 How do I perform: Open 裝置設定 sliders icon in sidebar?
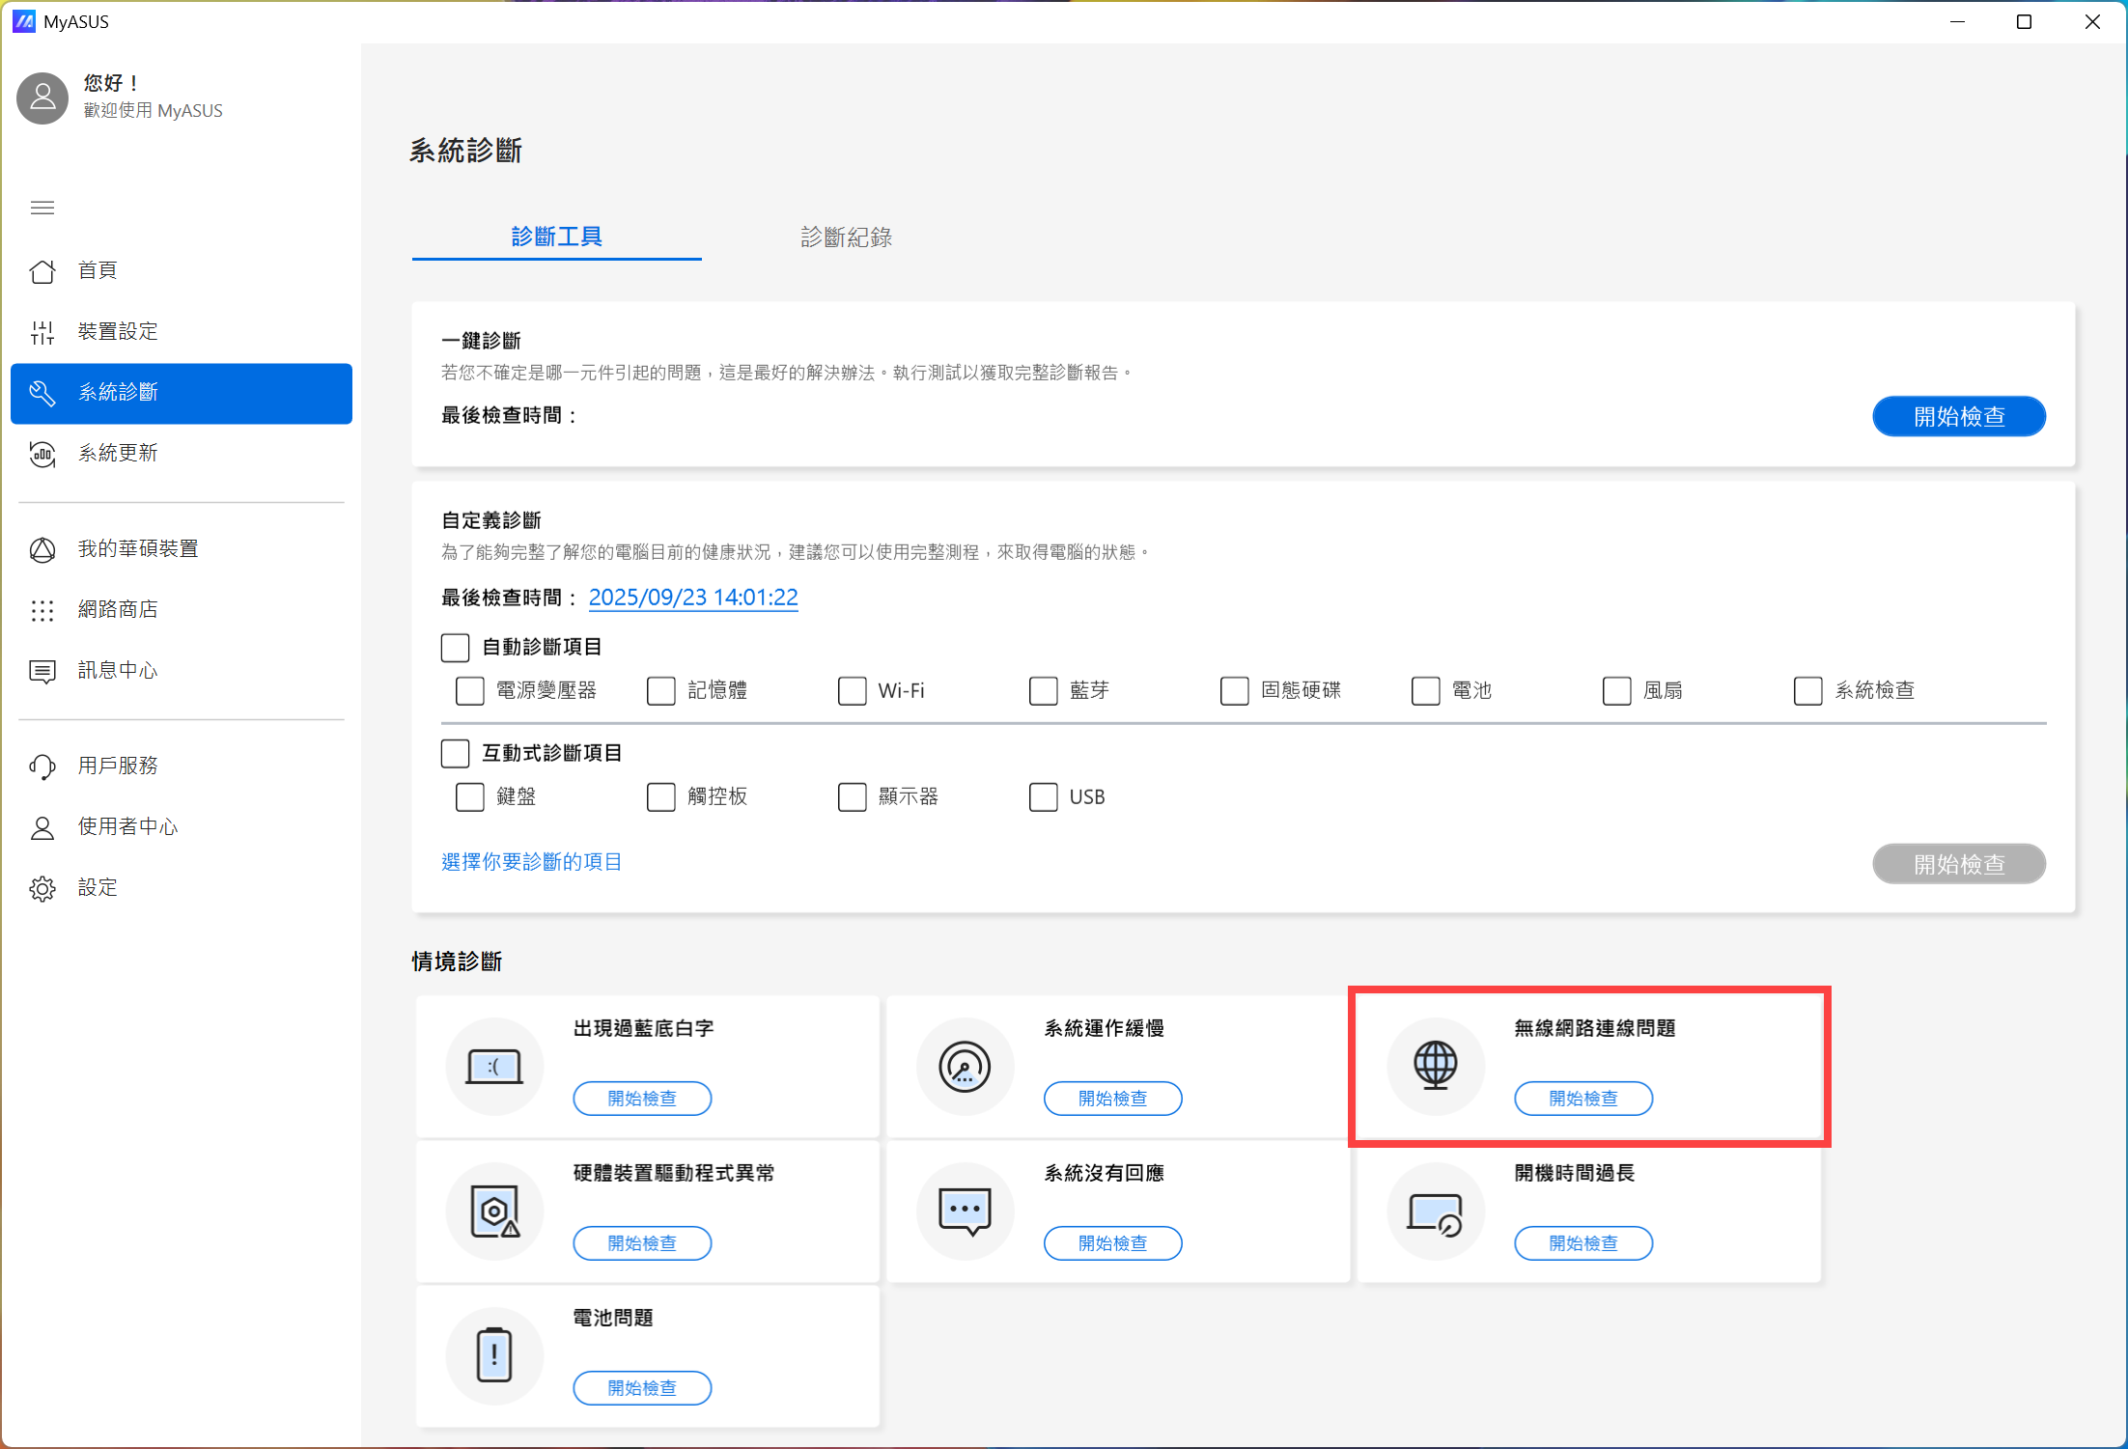coord(42,332)
